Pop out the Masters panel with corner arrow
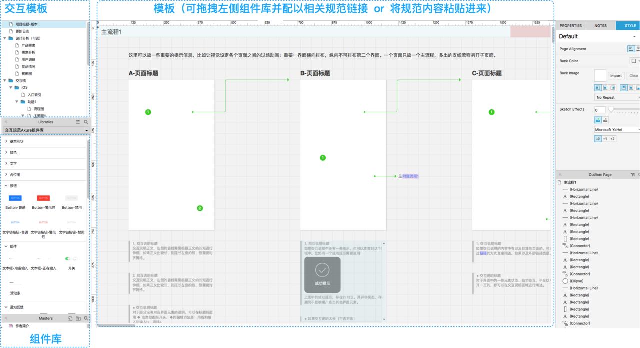 [6, 318]
